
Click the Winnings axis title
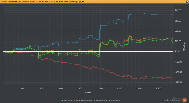184,46
